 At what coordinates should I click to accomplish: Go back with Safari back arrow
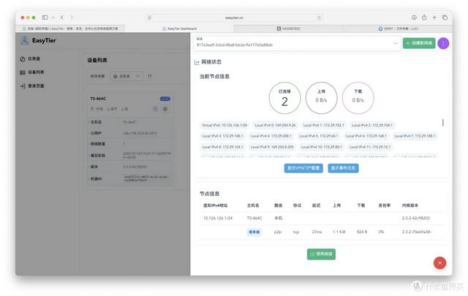point(61,18)
